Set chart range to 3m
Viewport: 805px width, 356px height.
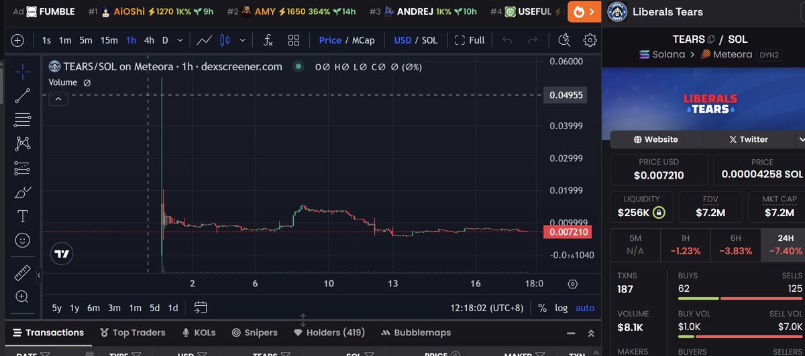pos(114,308)
